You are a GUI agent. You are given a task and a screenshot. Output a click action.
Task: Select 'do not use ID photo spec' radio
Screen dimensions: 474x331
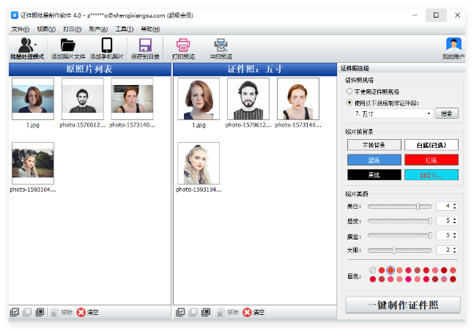349,91
